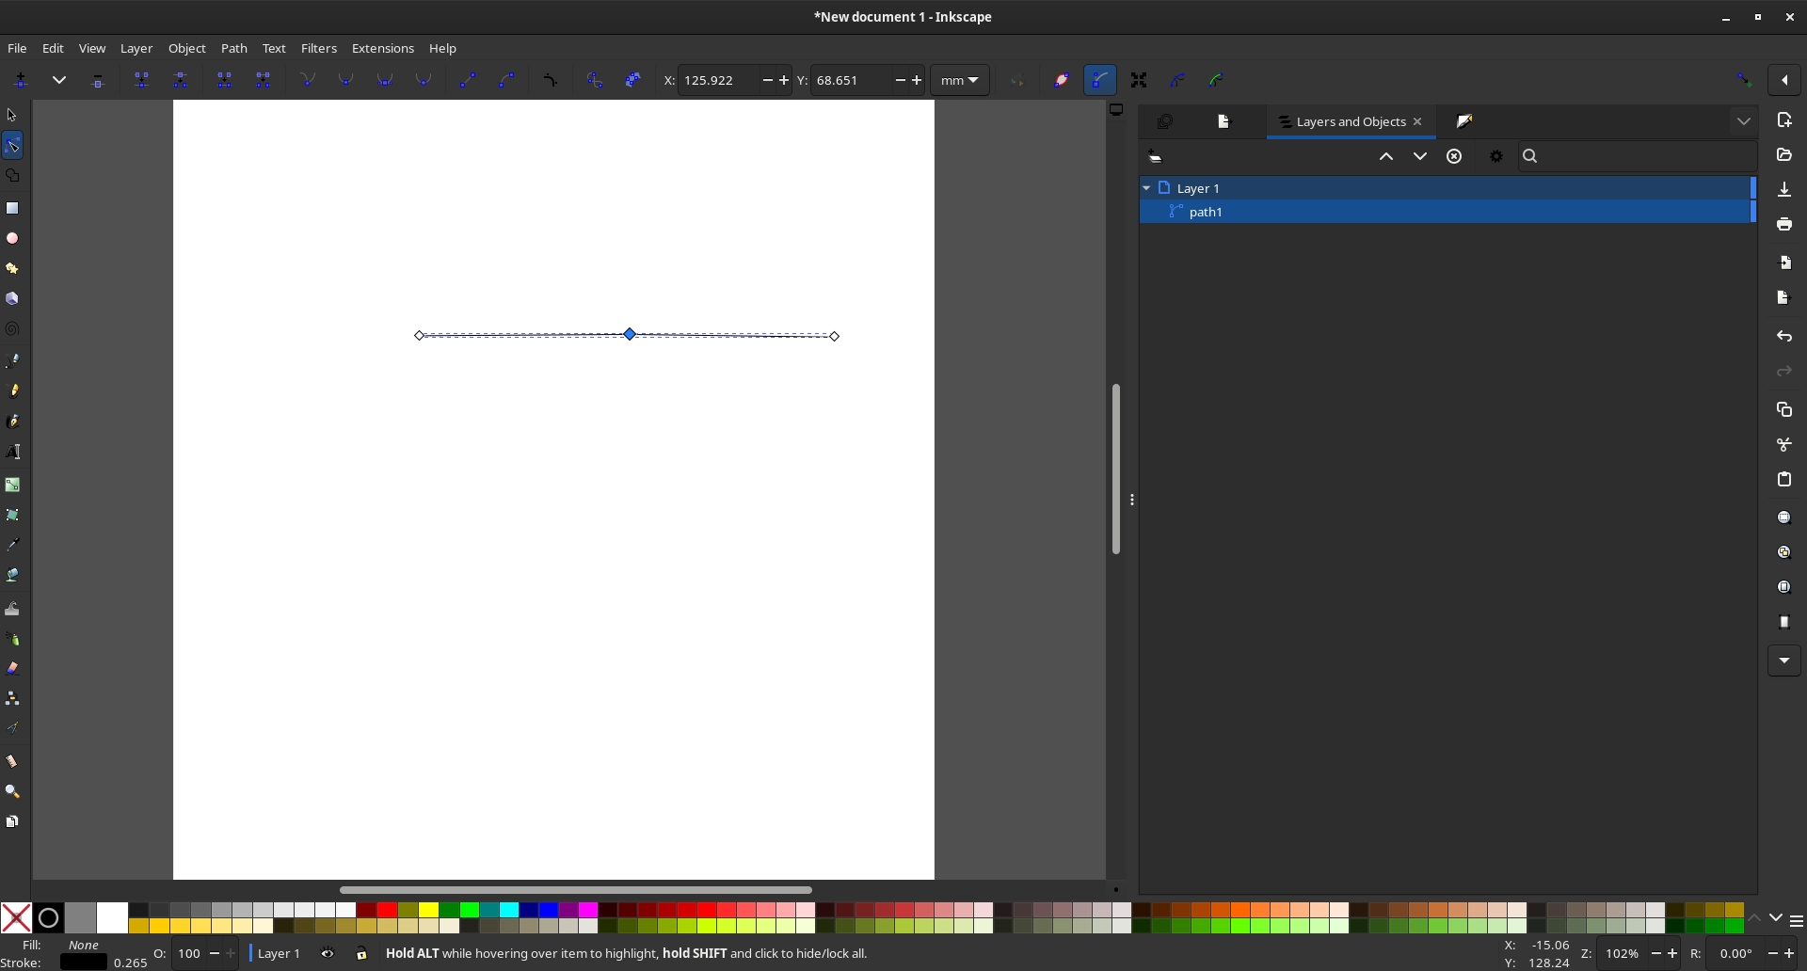Make selected nodes cusp
The height and width of the screenshot is (971, 1807).
point(308,80)
